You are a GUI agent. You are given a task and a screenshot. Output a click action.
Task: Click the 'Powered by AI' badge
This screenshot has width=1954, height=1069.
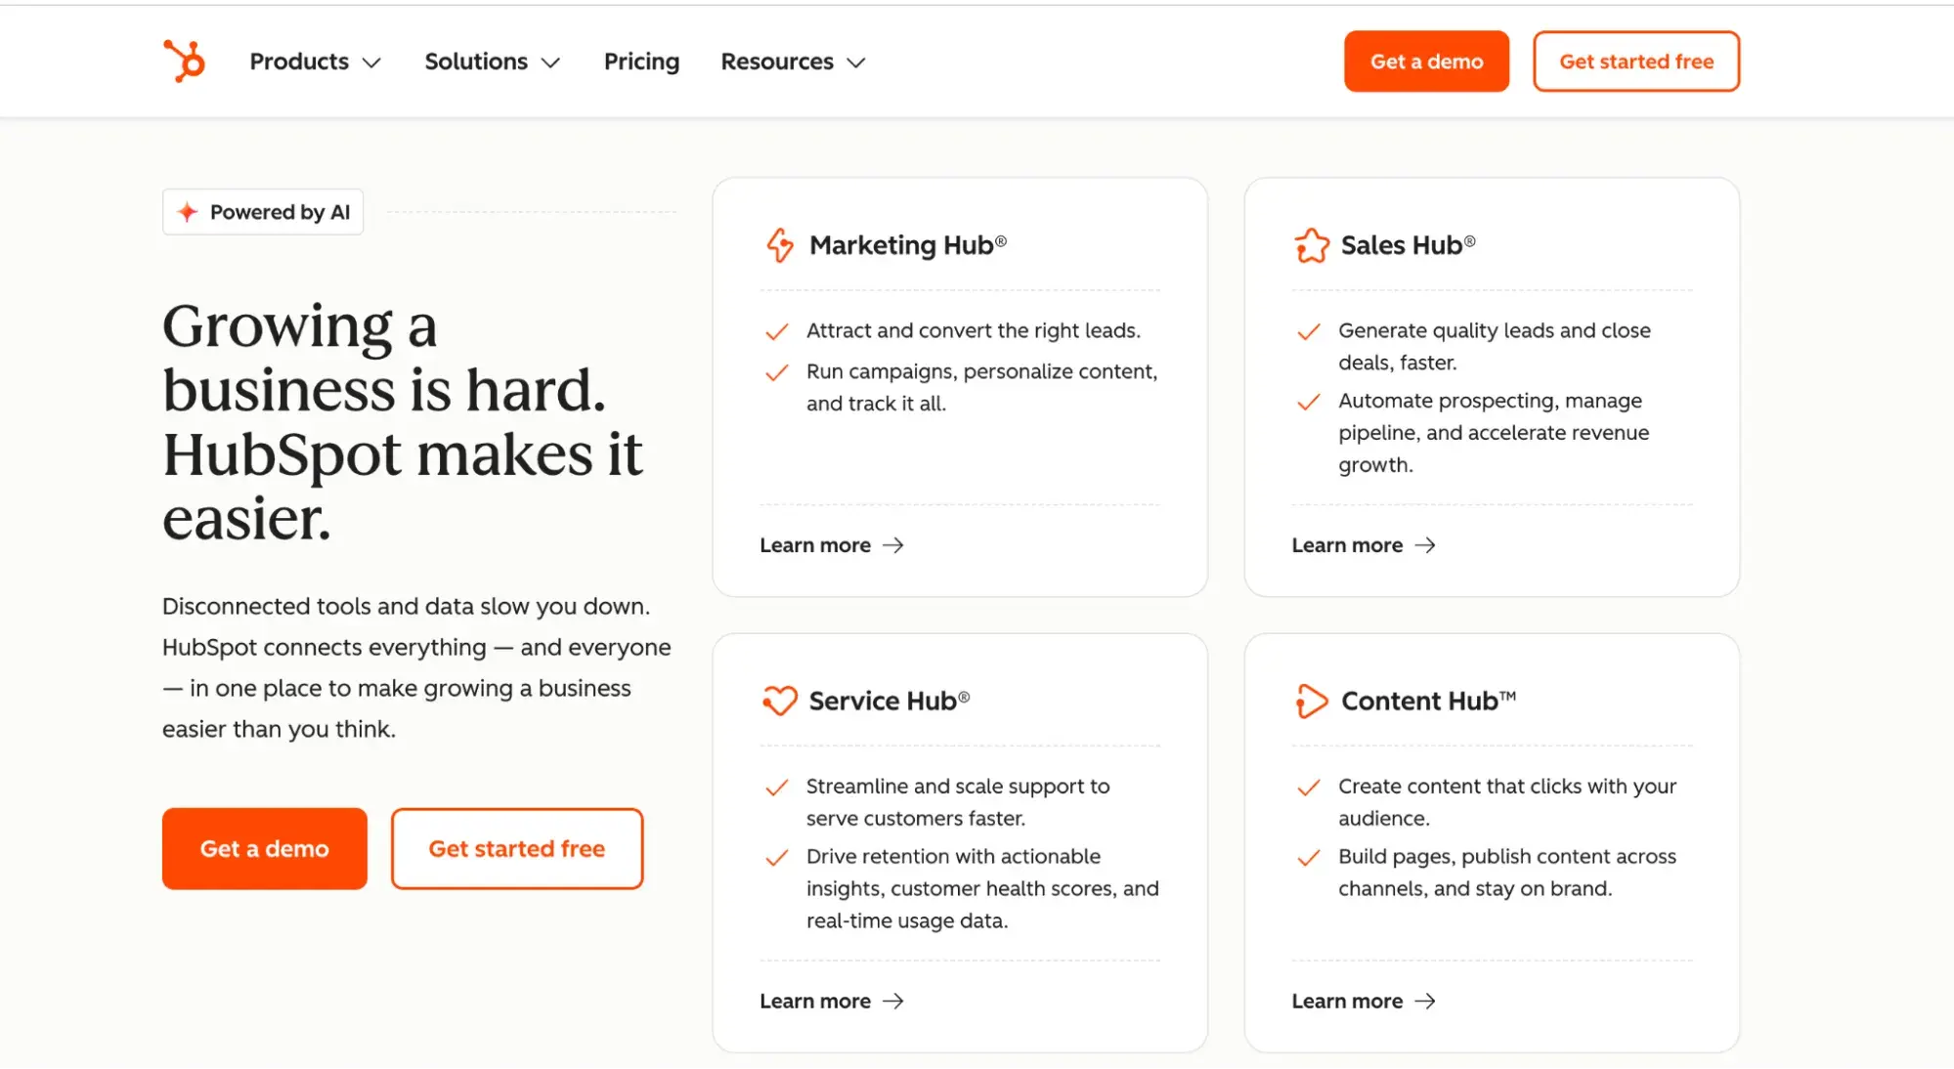click(x=263, y=212)
